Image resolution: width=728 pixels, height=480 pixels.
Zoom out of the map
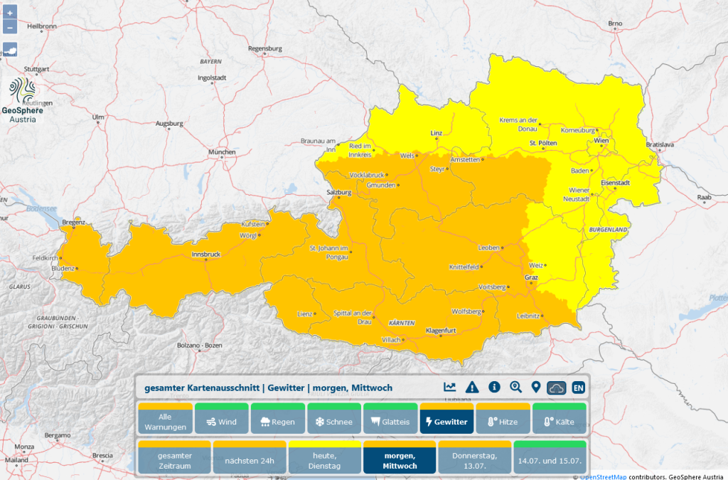[10, 28]
